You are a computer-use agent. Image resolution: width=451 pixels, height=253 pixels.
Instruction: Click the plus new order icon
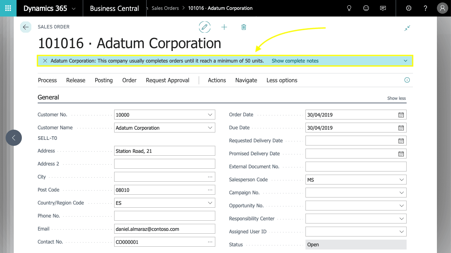(x=224, y=27)
